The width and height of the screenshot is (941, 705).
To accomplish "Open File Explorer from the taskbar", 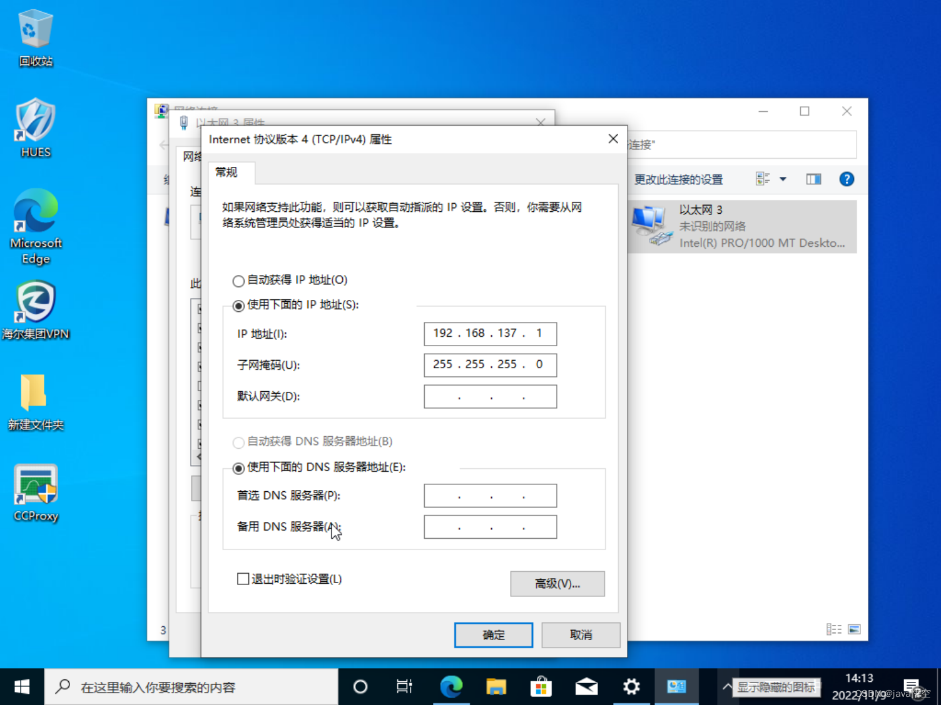I will (496, 687).
